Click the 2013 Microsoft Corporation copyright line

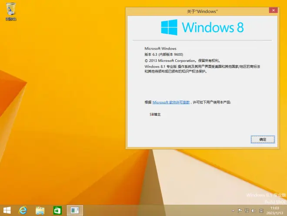click(x=183, y=61)
